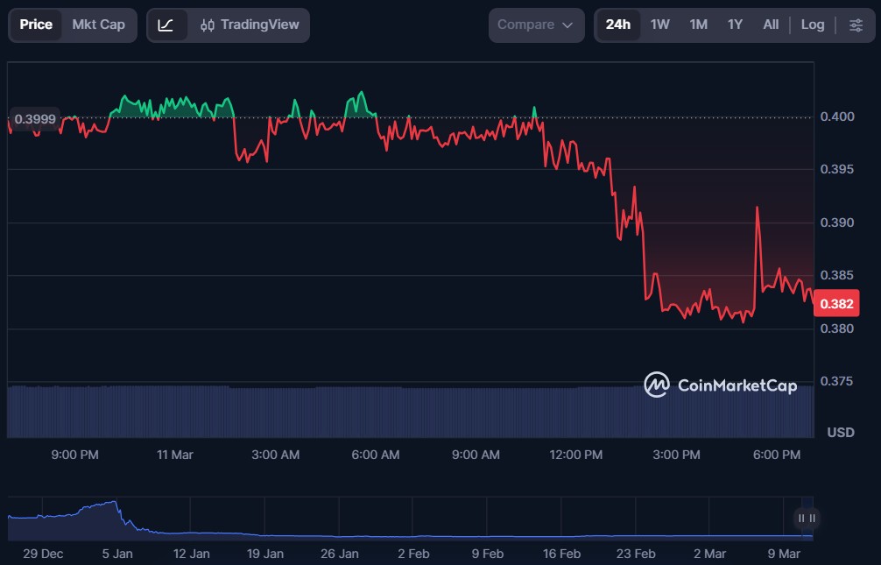
Task: Toggle Log scale on the chart
Action: (812, 25)
